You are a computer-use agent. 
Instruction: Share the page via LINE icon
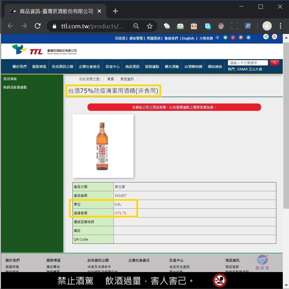[x=225, y=38]
